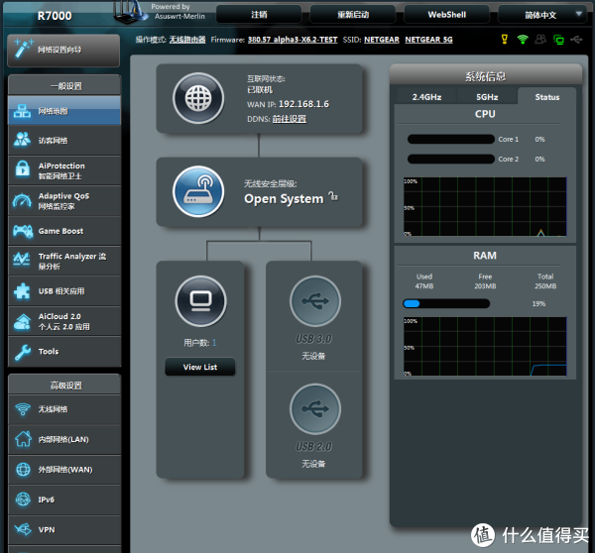Image resolution: width=595 pixels, height=553 pixels.
Task: Click the USB status icon in header
Action: 576,39
